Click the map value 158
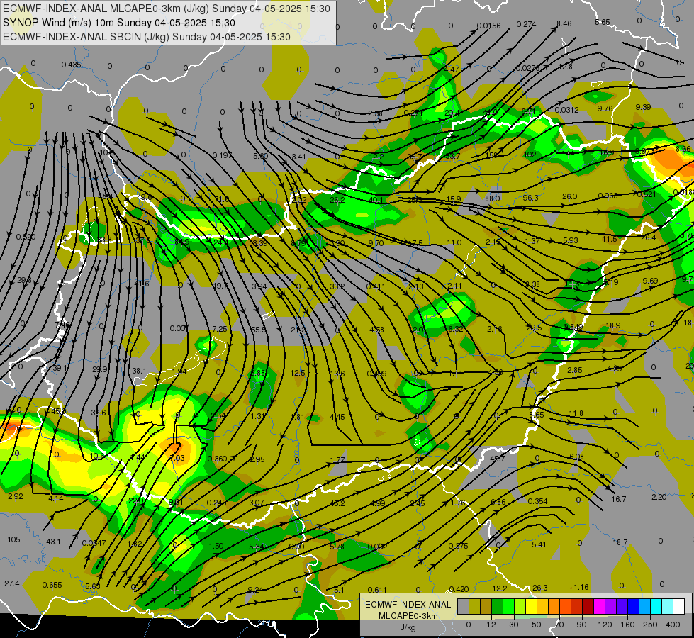 tap(492, 155)
